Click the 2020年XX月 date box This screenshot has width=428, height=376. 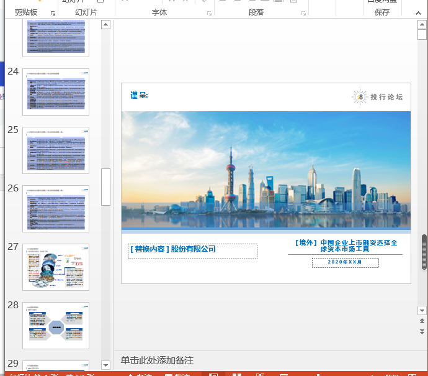[346, 262]
